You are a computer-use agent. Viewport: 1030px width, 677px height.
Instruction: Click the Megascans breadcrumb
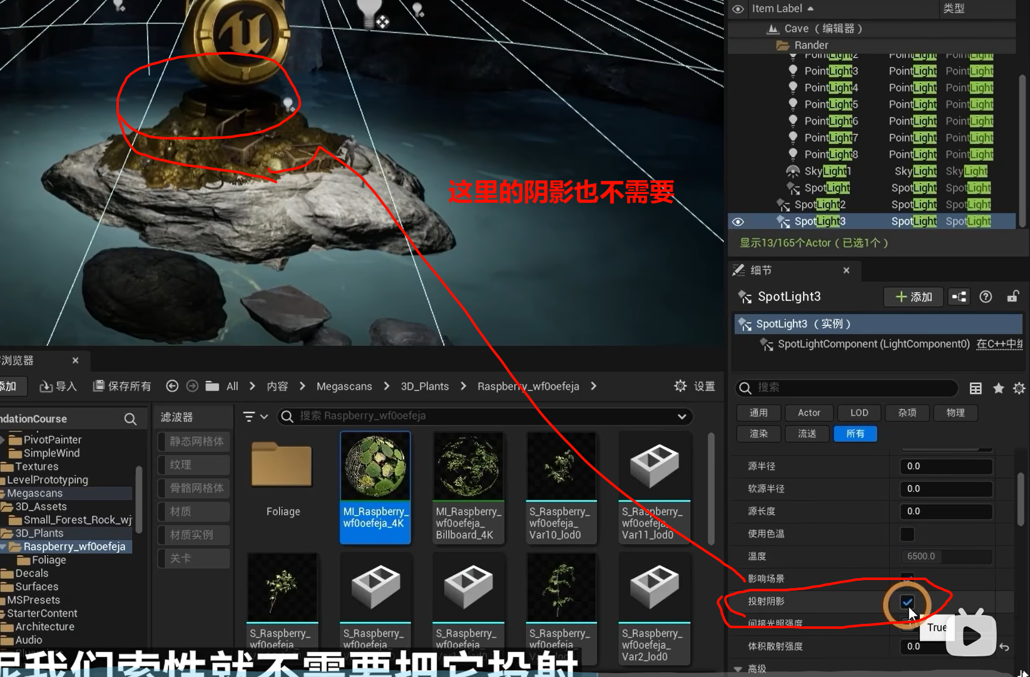point(344,387)
